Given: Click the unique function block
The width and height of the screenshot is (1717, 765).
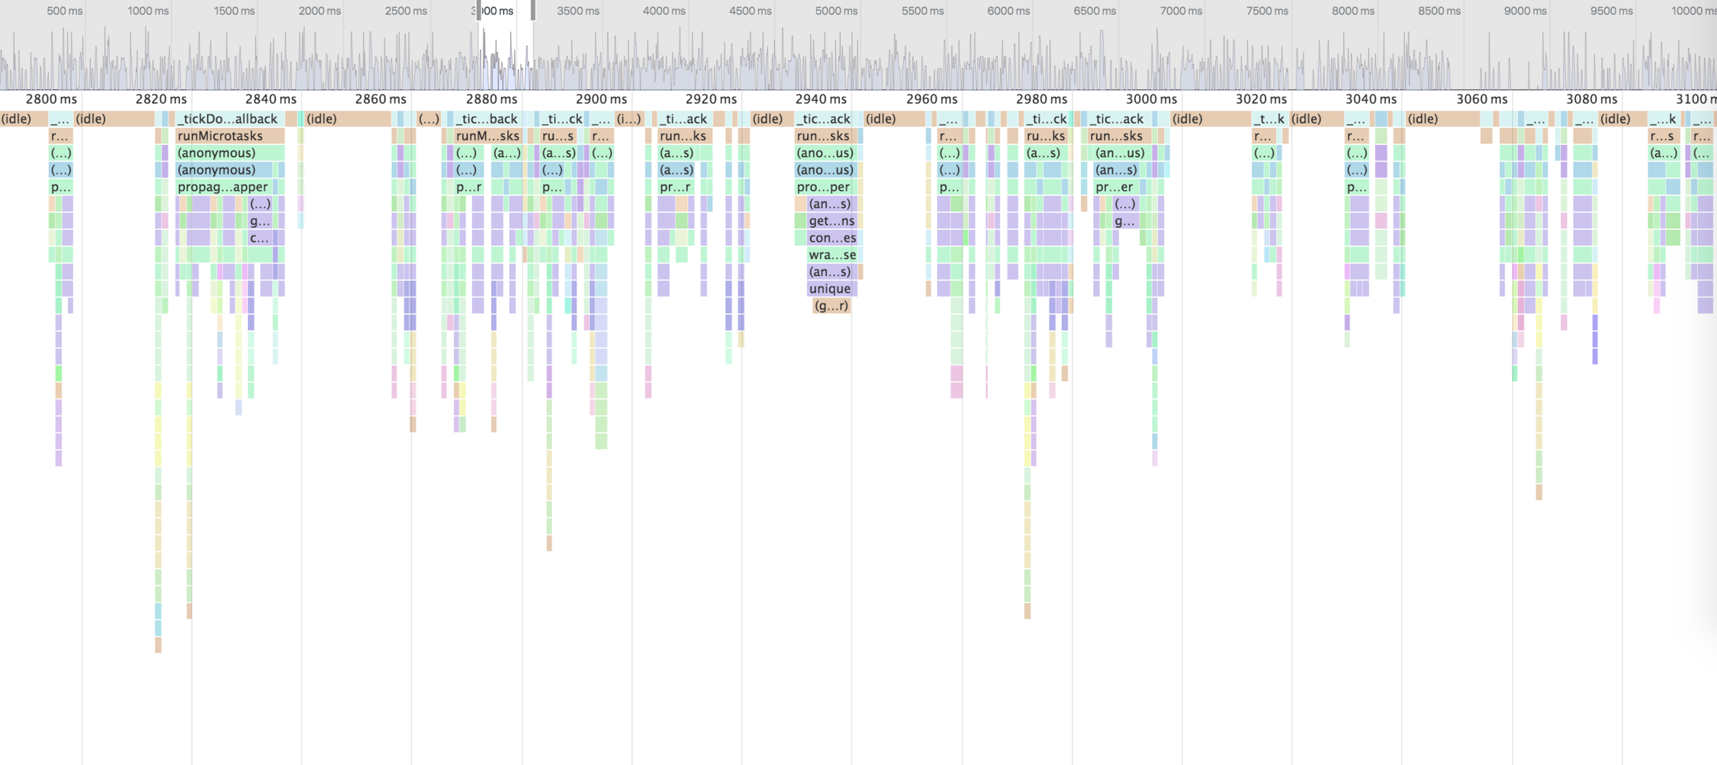Looking at the screenshot, I should click(x=830, y=289).
